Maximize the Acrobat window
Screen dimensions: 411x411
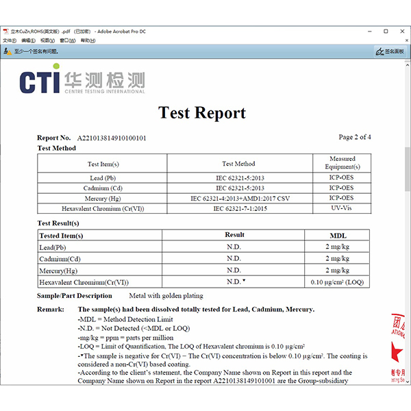(386, 32)
